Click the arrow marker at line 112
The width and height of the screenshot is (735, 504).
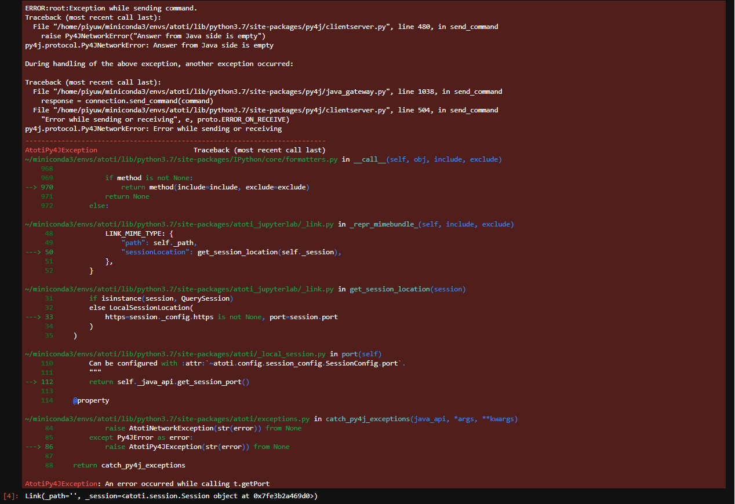pyautogui.click(x=30, y=381)
